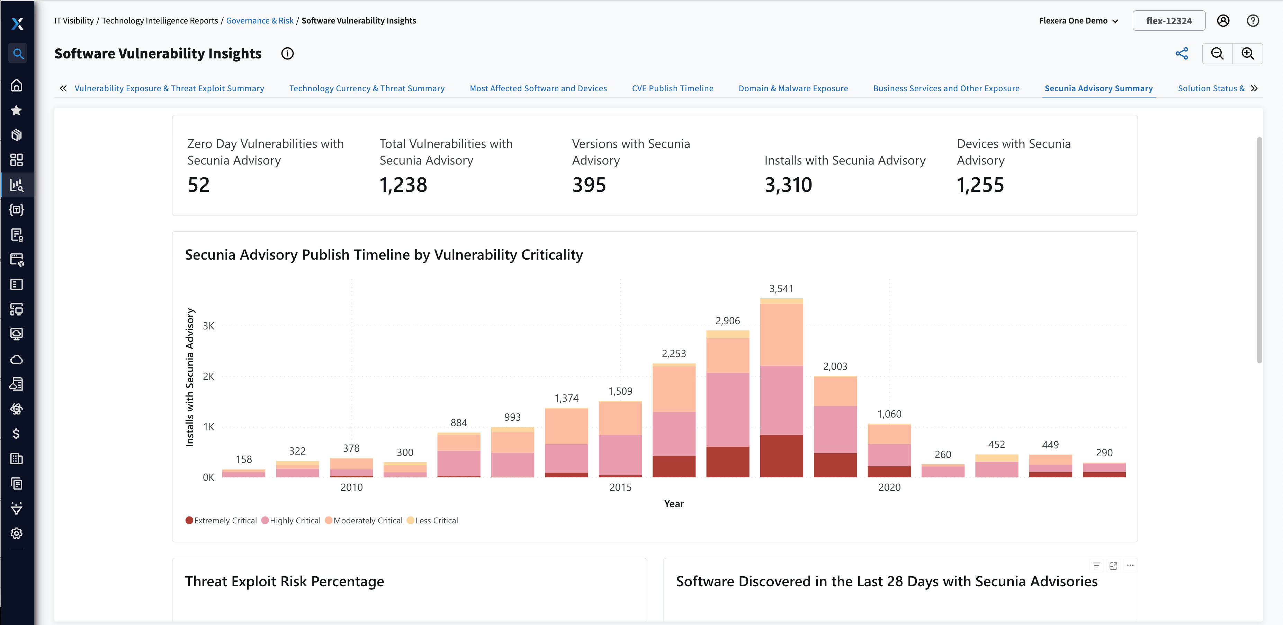Screen dimensions: 1283x625
Task: Click the Flexera X logo
Action: pos(17,24)
